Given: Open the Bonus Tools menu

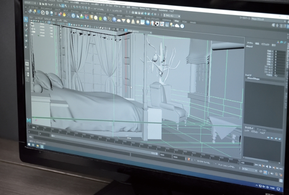Looking at the screenshot, I should (x=144, y=8).
